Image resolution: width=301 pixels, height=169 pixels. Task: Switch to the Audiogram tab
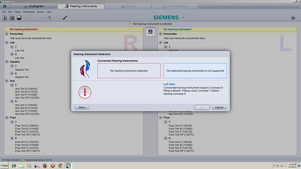[34, 6]
